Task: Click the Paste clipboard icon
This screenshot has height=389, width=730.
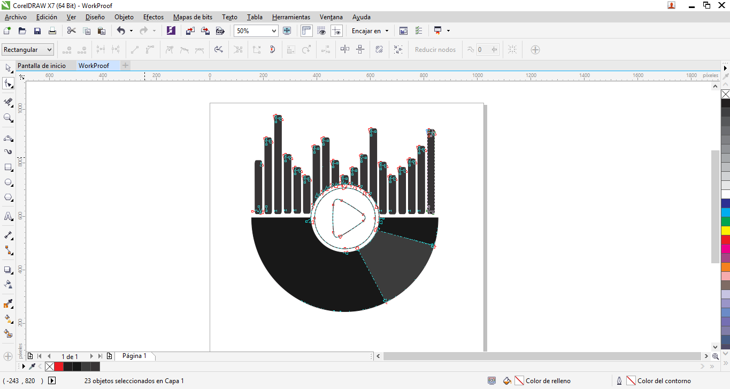Action: [x=102, y=31]
